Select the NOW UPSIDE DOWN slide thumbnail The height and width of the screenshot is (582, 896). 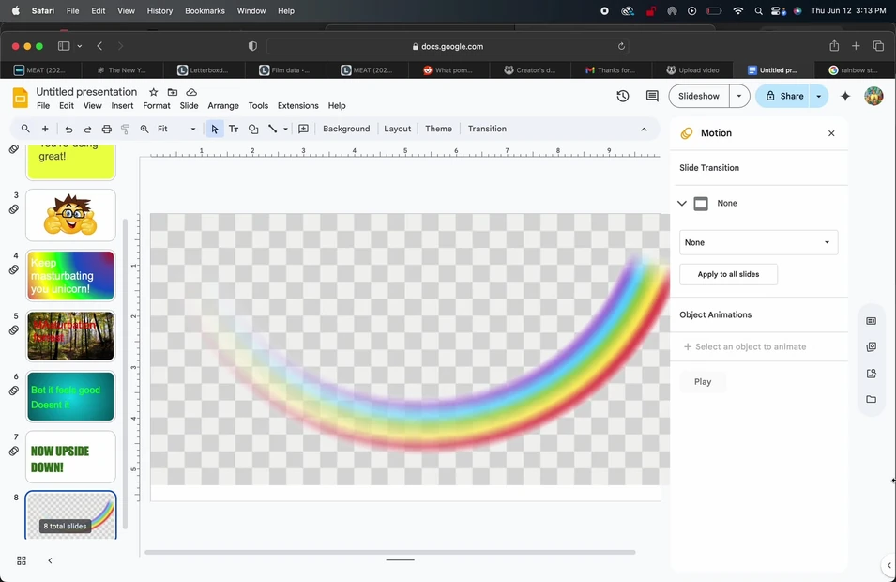[x=70, y=457]
